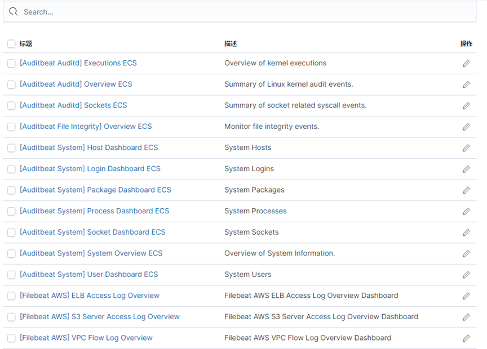
Task: Click description 'System Processes'
Action: 255,211
